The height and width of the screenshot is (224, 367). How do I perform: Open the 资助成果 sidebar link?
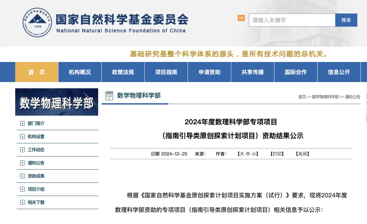(36, 176)
